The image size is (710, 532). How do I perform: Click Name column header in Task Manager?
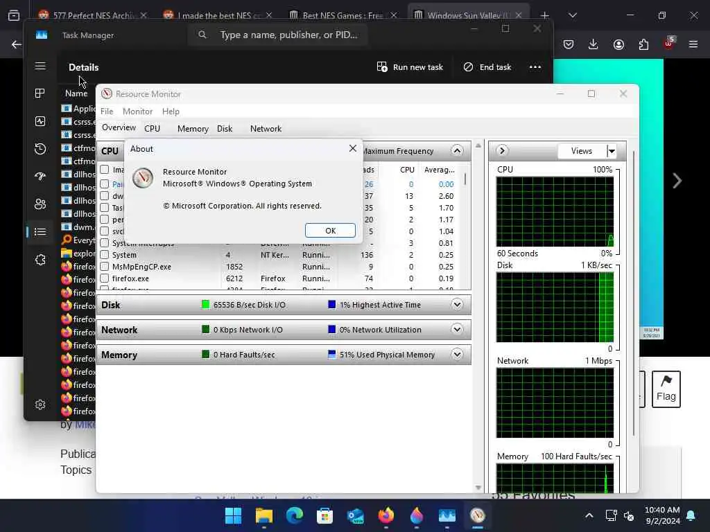tap(76, 94)
